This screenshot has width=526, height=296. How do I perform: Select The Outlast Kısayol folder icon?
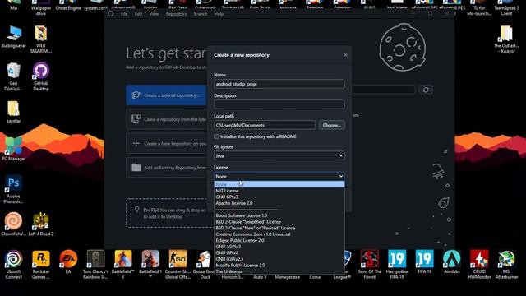(x=506, y=39)
